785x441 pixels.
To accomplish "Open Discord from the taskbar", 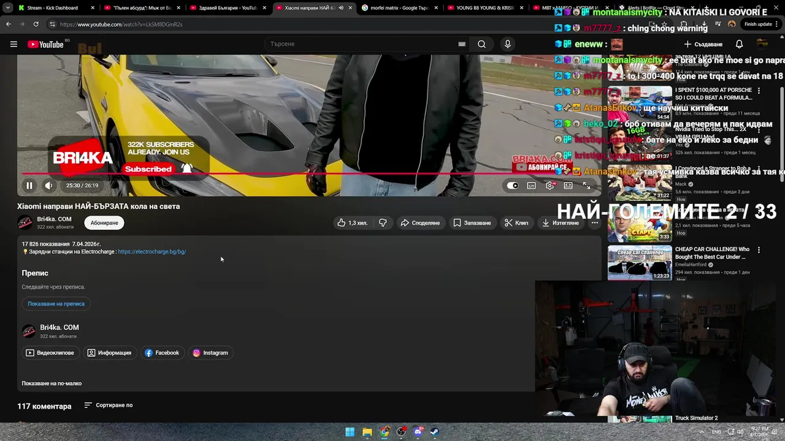I will click(x=418, y=432).
